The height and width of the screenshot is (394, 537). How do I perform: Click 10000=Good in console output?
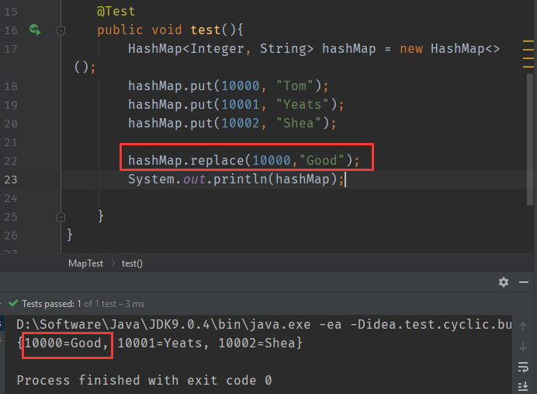coord(63,343)
